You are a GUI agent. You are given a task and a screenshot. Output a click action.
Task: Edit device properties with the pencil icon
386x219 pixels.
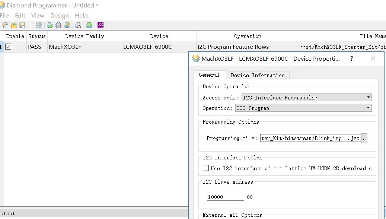point(67,25)
